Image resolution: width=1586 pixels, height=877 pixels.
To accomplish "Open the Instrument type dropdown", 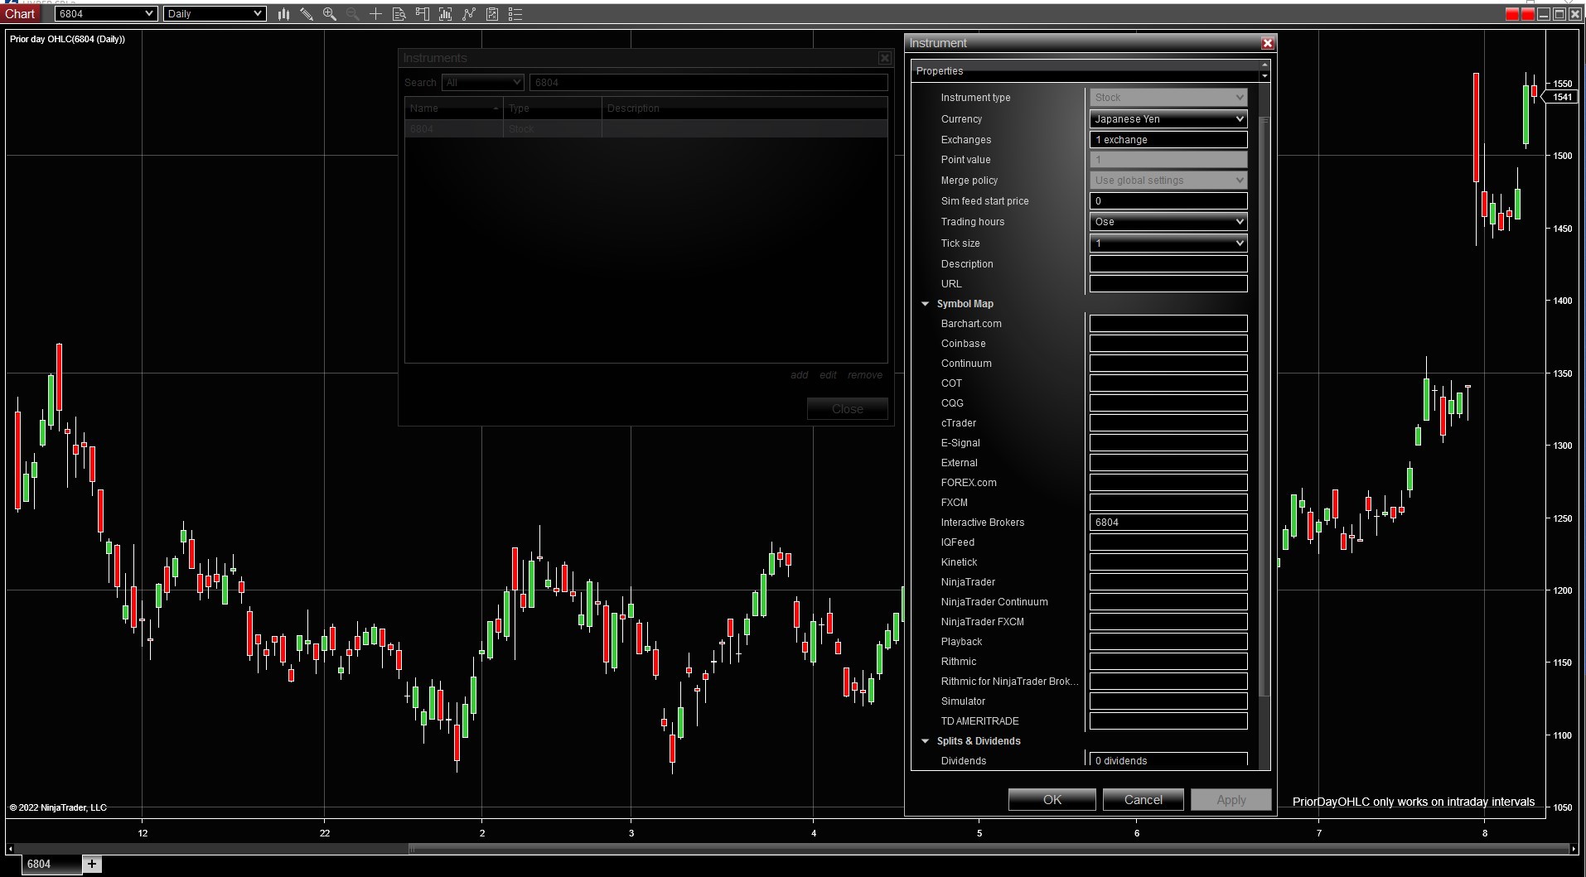I will coord(1168,98).
